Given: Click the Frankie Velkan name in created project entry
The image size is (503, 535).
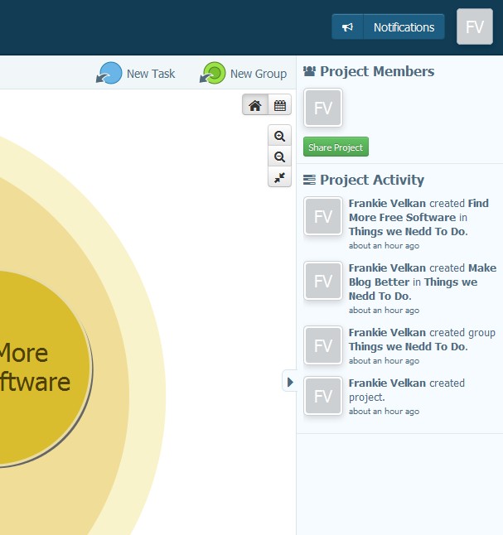Looking at the screenshot, I should pos(387,383).
